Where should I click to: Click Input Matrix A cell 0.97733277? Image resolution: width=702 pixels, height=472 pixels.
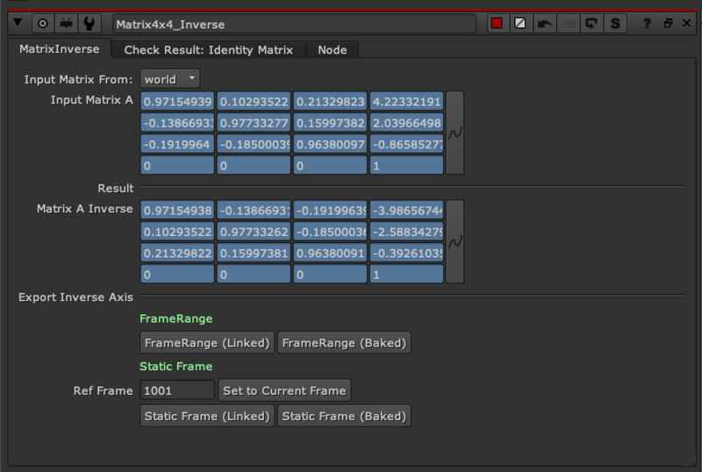tap(254, 123)
